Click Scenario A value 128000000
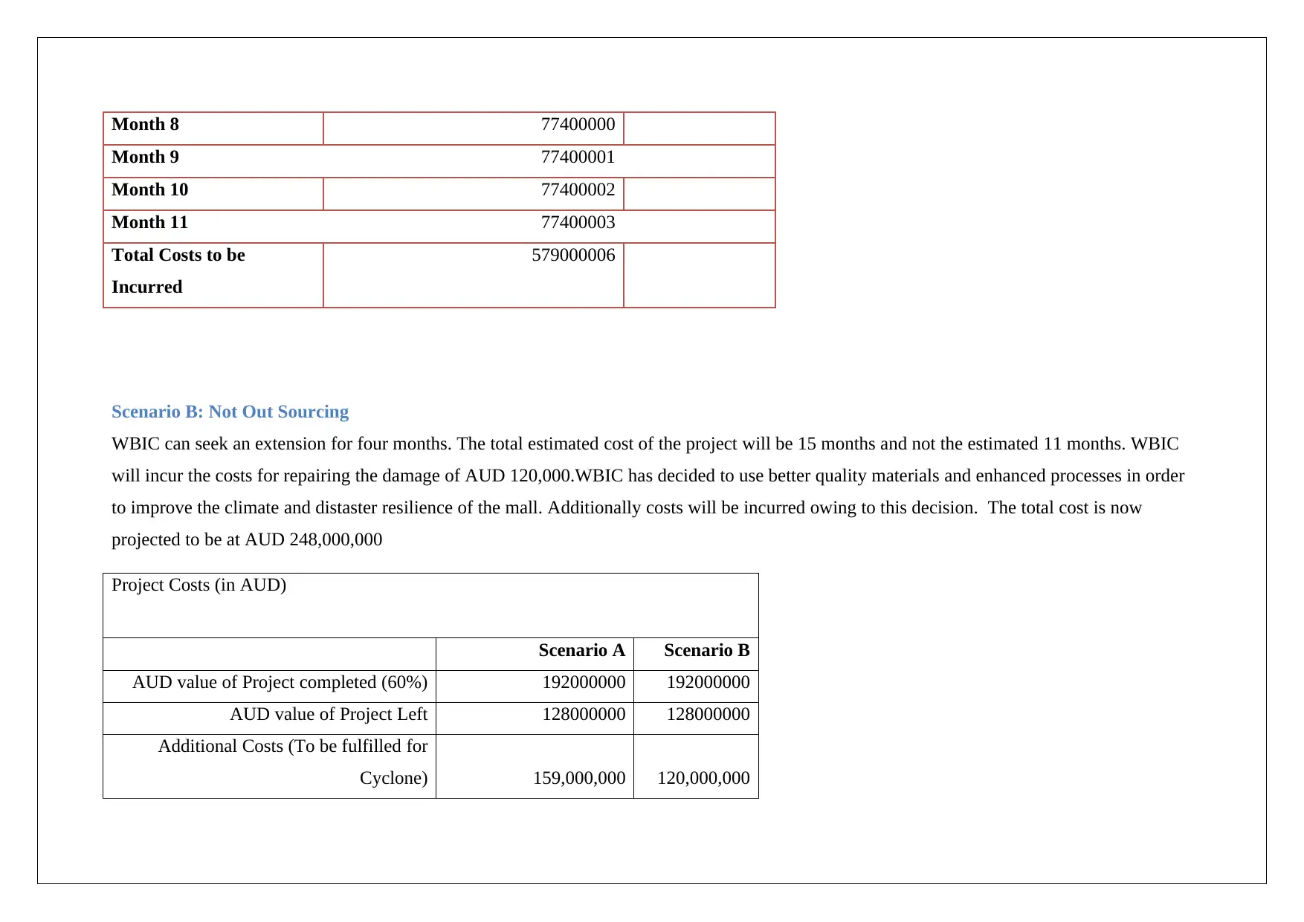Viewport: 1304px width, 922px height. click(584, 715)
